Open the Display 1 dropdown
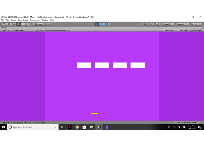The image size is (204, 145). pyautogui.click(x=7, y=30)
